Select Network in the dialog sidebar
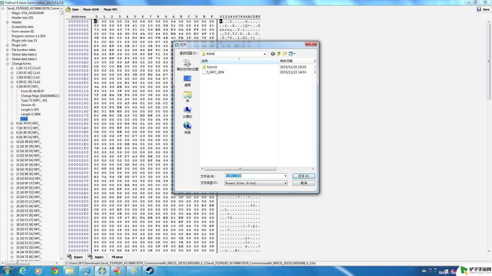 tap(187, 128)
